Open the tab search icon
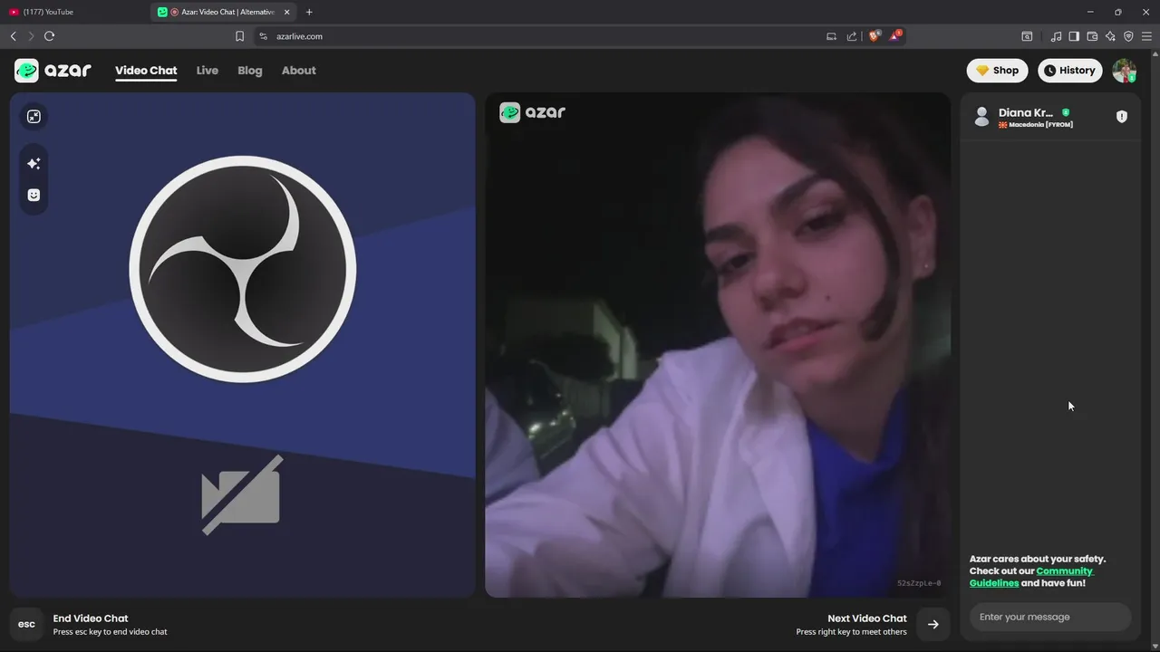Image resolution: width=1160 pixels, height=652 pixels. [x=1027, y=36]
